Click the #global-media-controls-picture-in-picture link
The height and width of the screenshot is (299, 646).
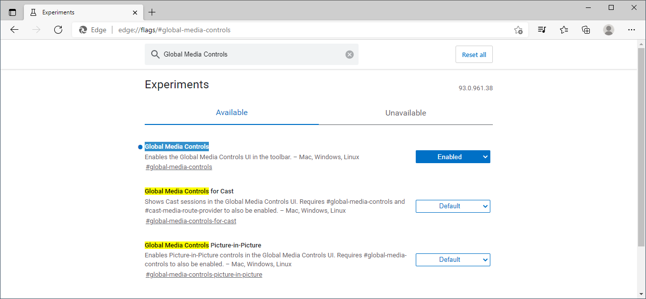(x=204, y=275)
